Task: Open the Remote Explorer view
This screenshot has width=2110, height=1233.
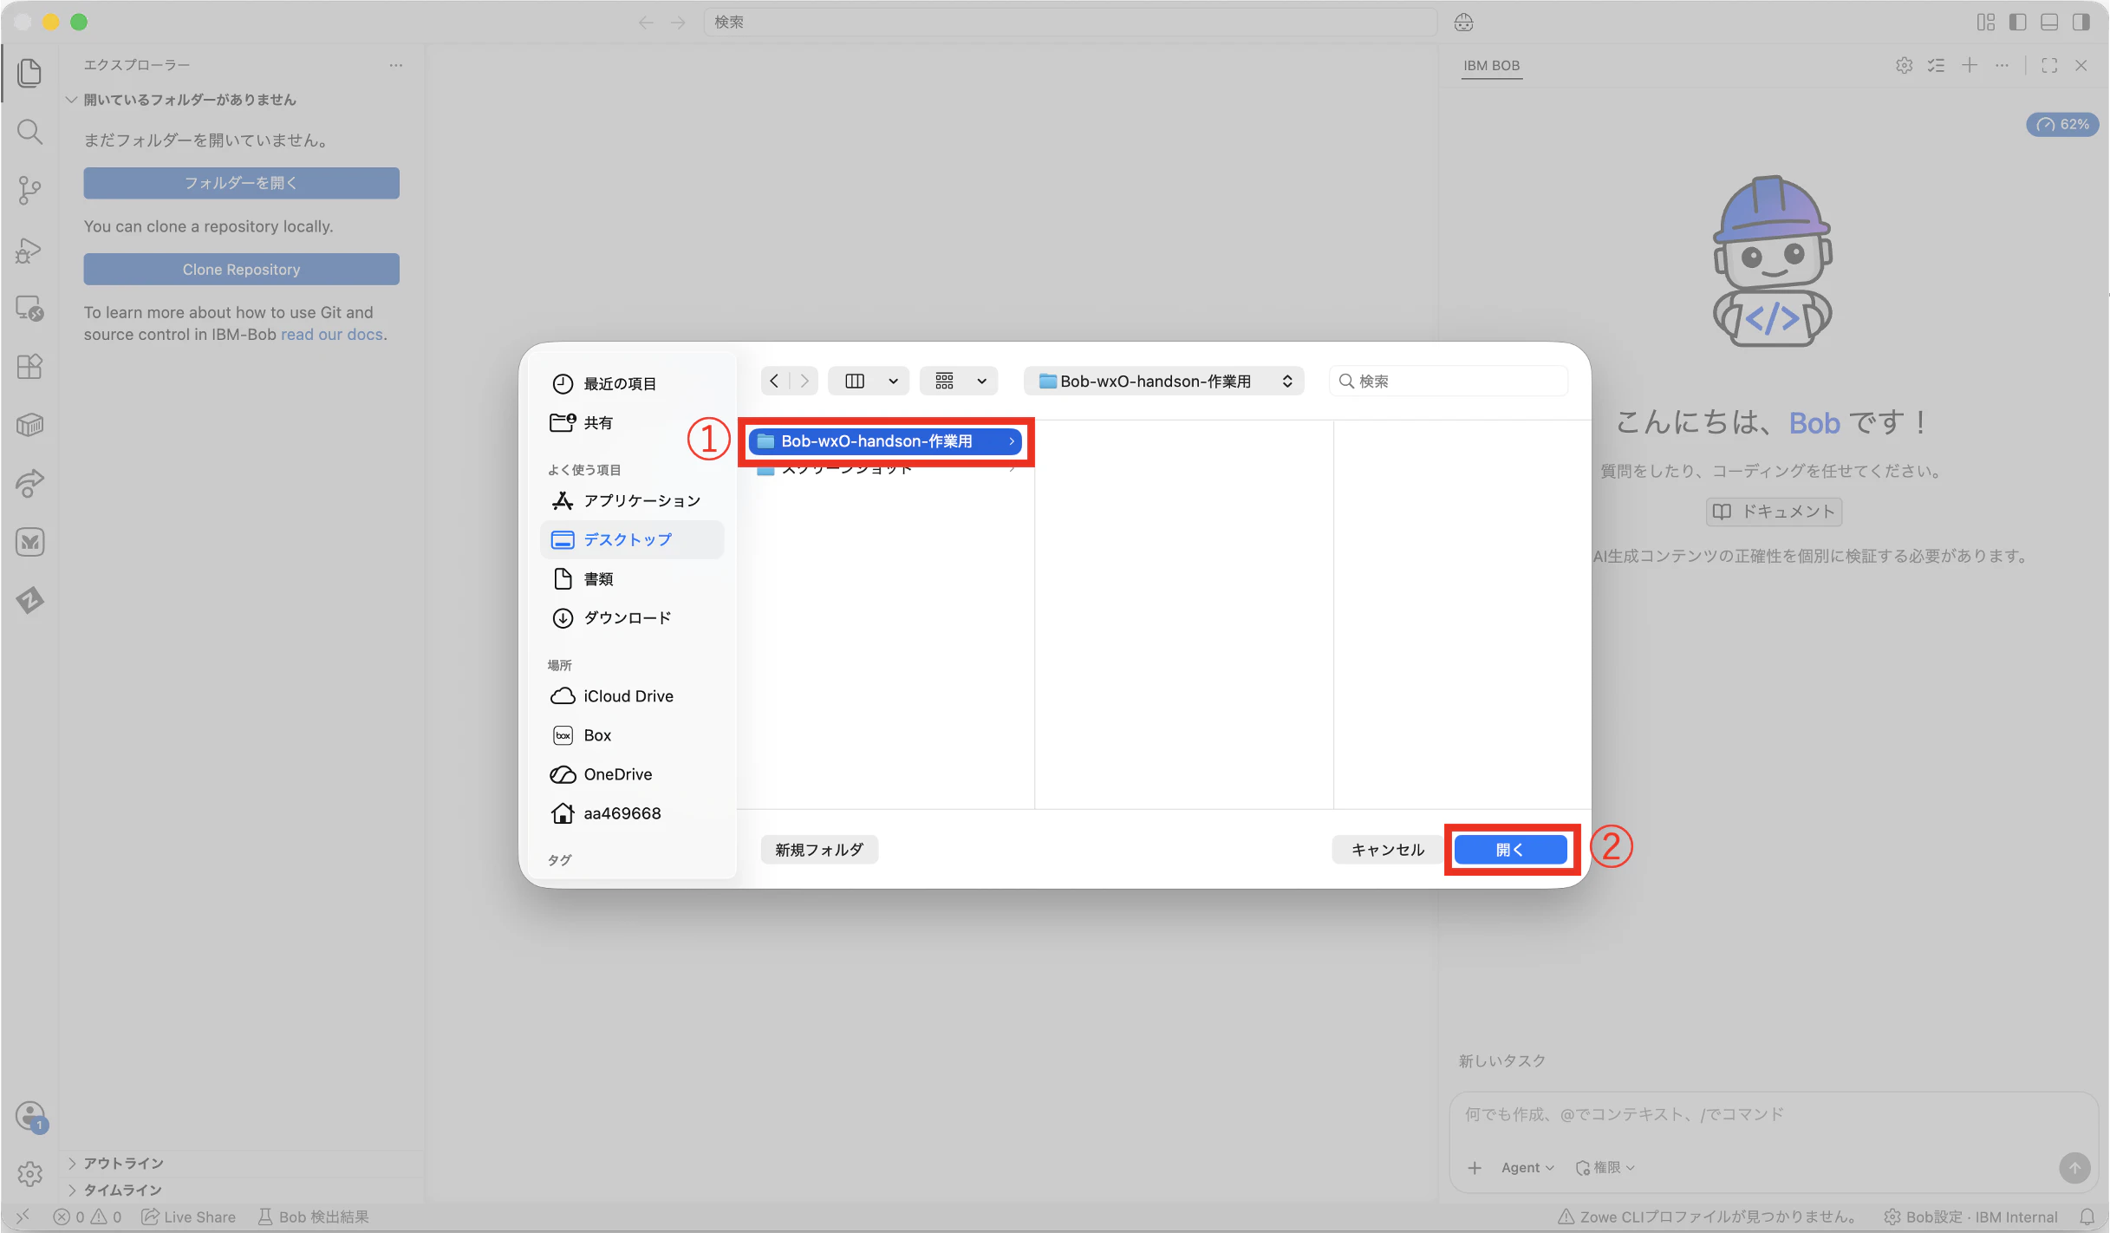Action: click(x=29, y=309)
